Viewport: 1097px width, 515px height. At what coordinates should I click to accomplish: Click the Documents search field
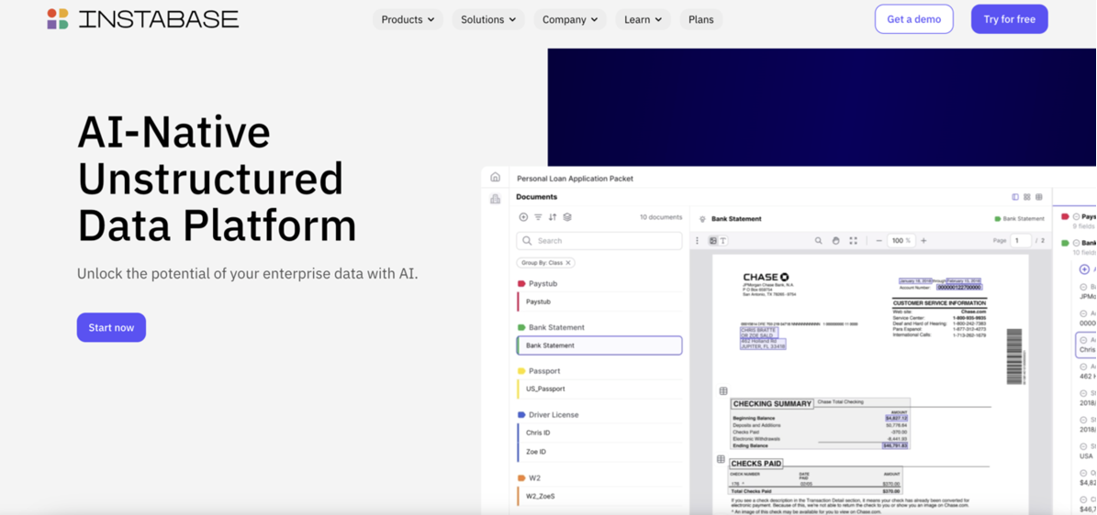point(599,240)
